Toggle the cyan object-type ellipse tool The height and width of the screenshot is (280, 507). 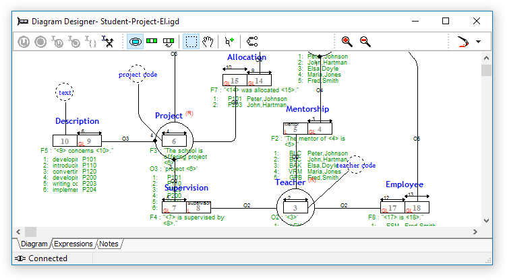(x=135, y=42)
